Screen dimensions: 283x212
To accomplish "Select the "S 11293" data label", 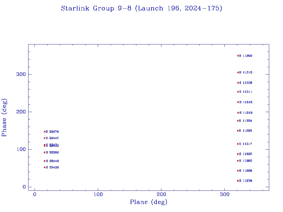I will click(x=245, y=131).
